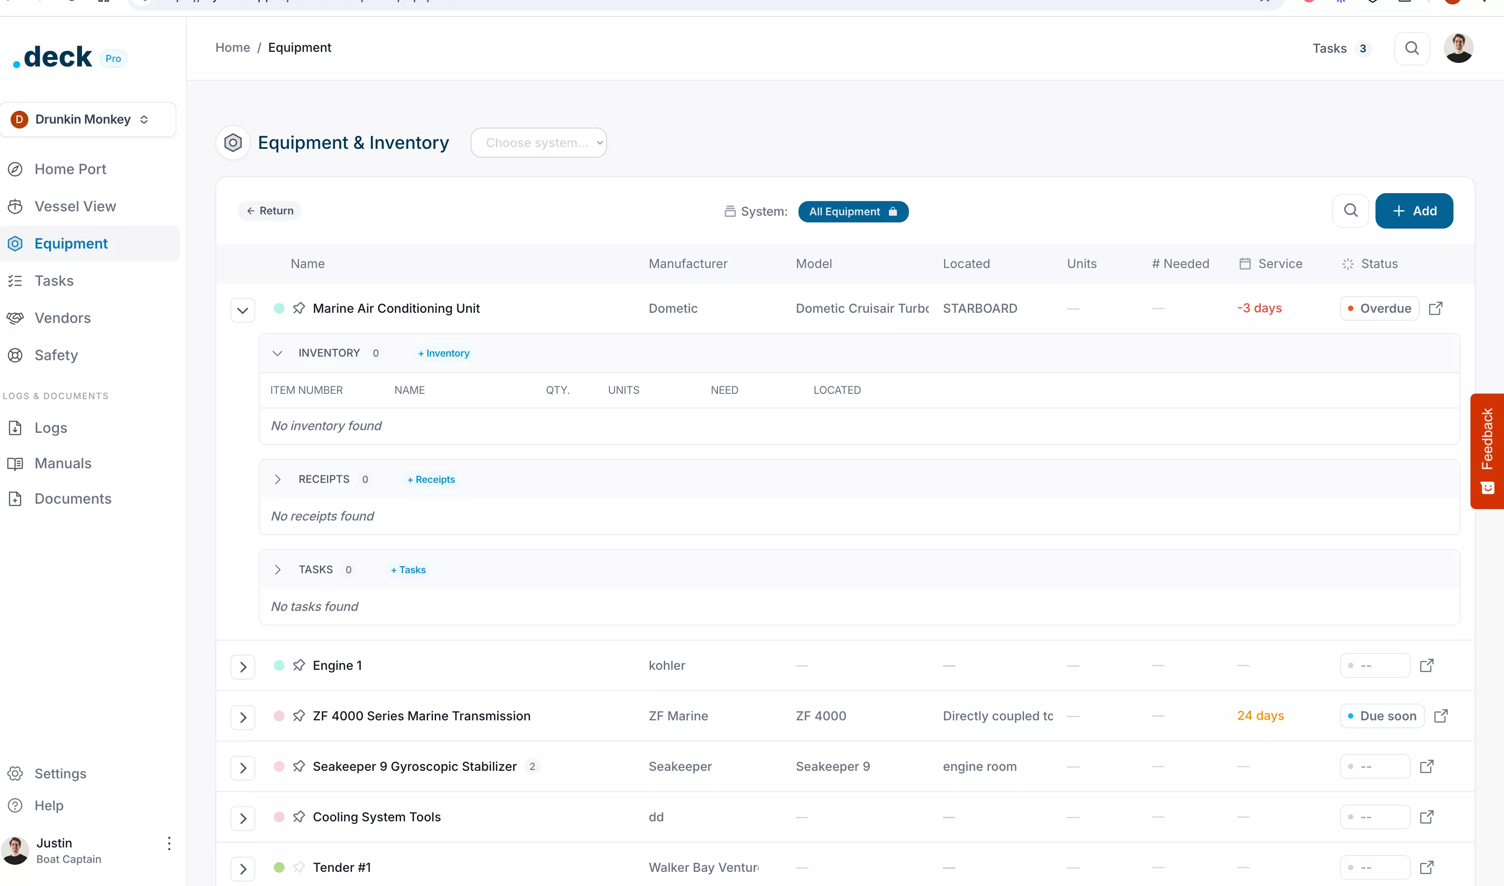
Task: Click the search icon in equipment panel
Action: pos(1351,211)
